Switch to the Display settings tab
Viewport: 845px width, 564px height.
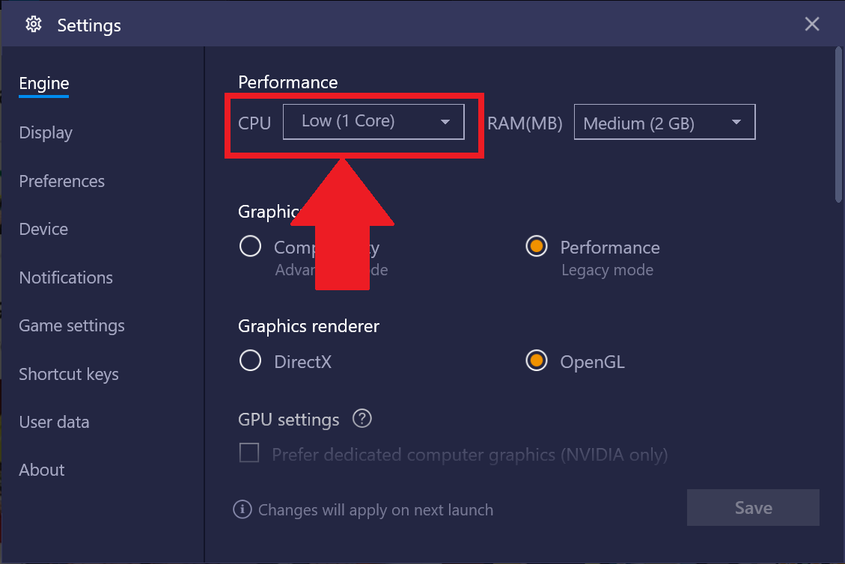pos(46,132)
